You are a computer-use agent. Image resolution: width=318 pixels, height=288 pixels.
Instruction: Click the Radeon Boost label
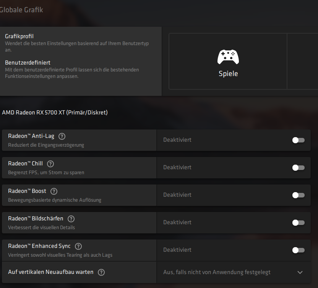[27, 191]
